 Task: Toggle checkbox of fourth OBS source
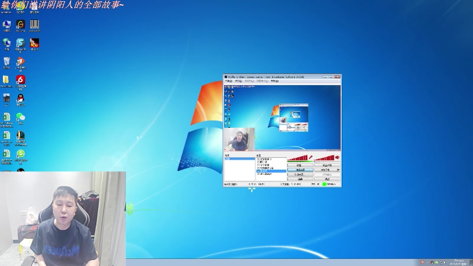click(x=258, y=168)
